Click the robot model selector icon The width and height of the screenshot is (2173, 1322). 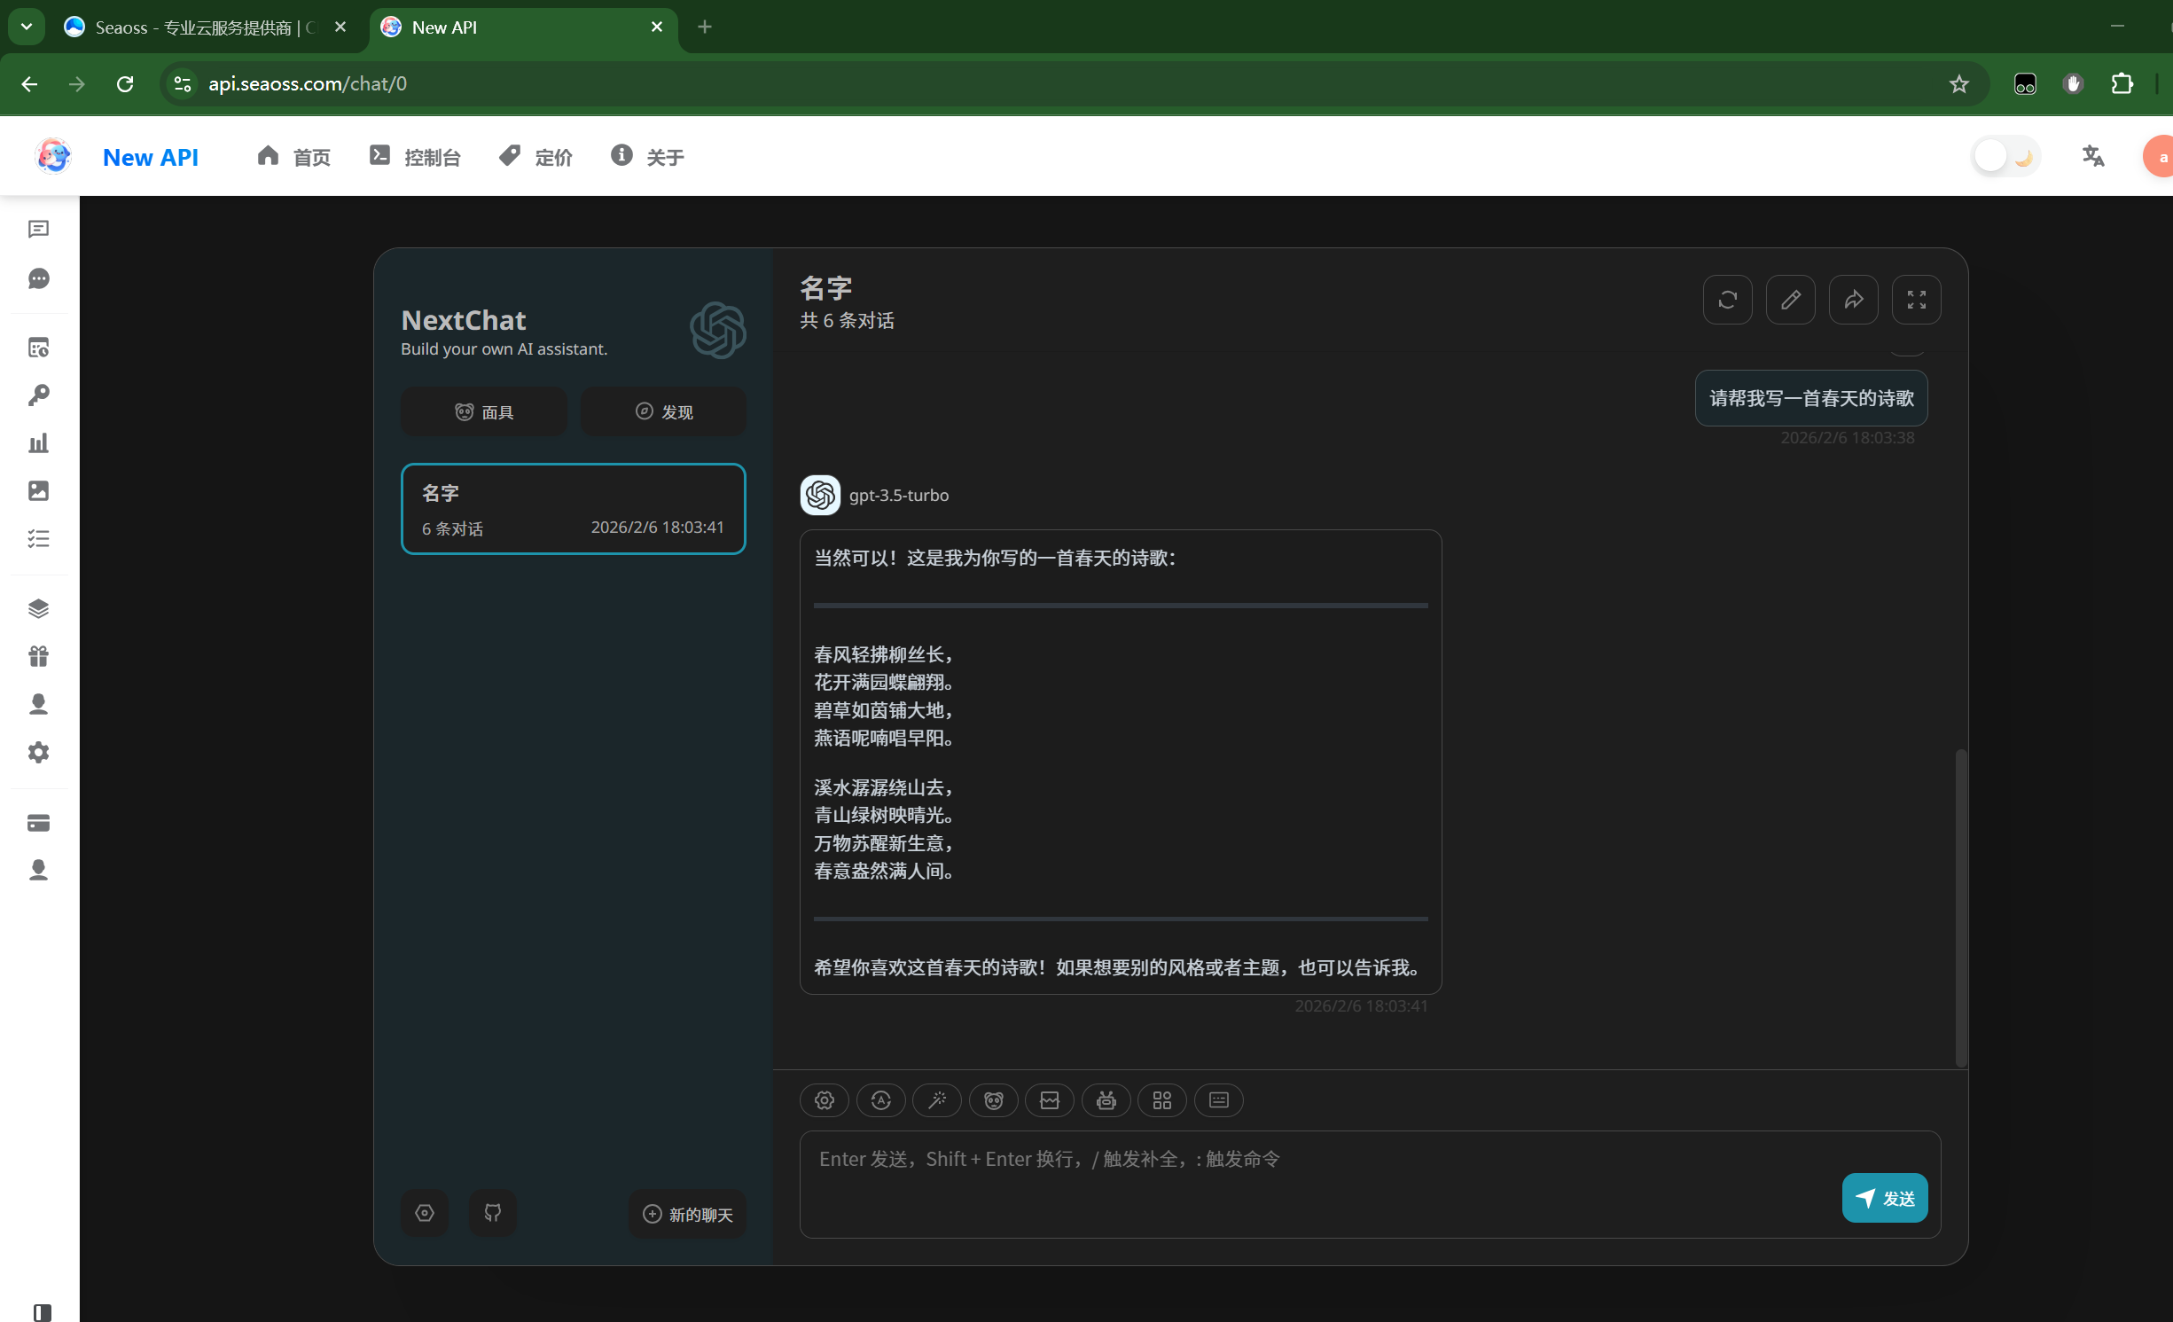pos(1106,1100)
